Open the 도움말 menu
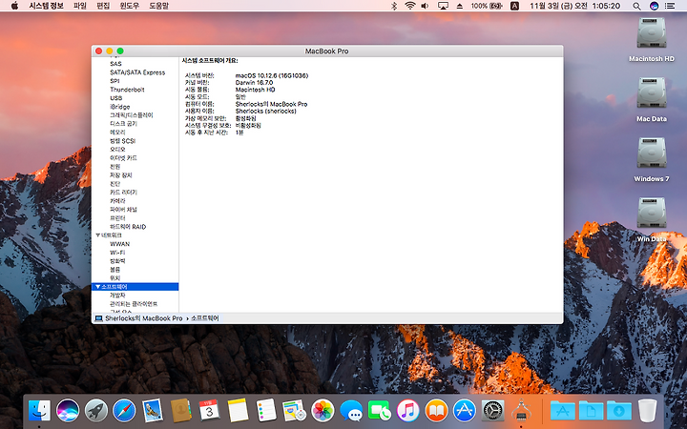Image resolution: width=687 pixels, height=429 pixels. (158, 6)
